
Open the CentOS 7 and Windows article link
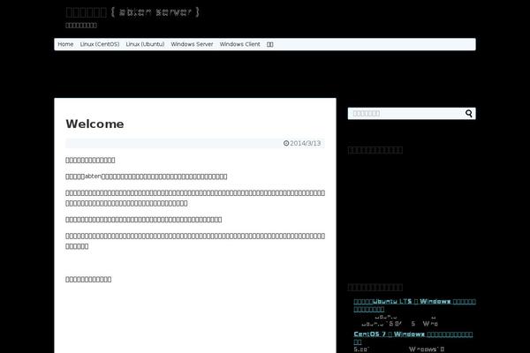pos(413,338)
